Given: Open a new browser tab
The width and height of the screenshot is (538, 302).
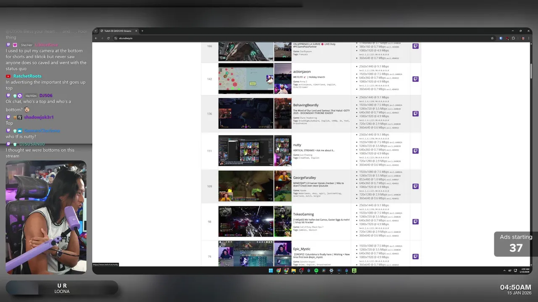Looking at the screenshot, I should coord(142,31).
